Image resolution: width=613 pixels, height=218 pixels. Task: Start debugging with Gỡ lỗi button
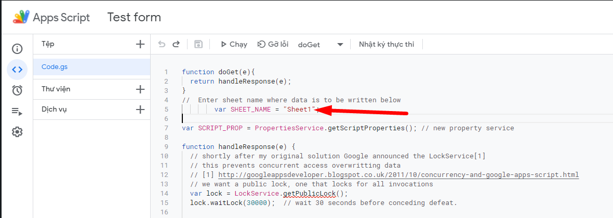[273, 45]
